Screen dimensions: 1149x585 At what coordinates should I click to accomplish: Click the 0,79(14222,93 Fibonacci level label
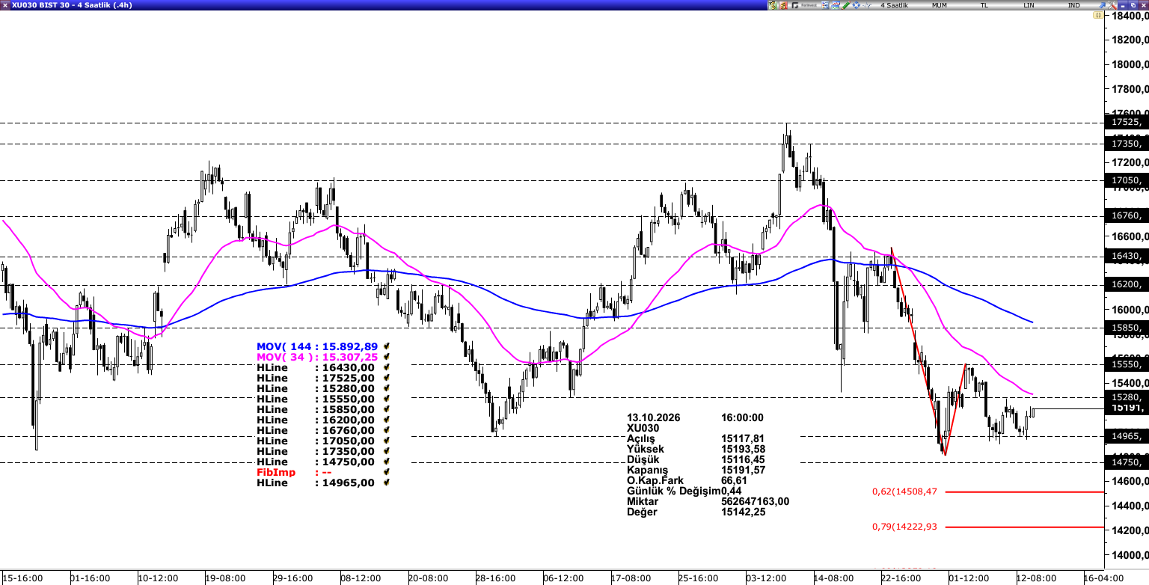(904, 527)
